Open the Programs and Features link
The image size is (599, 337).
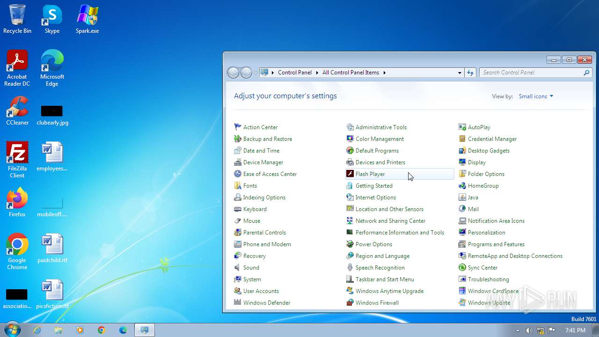pos(496,244)
